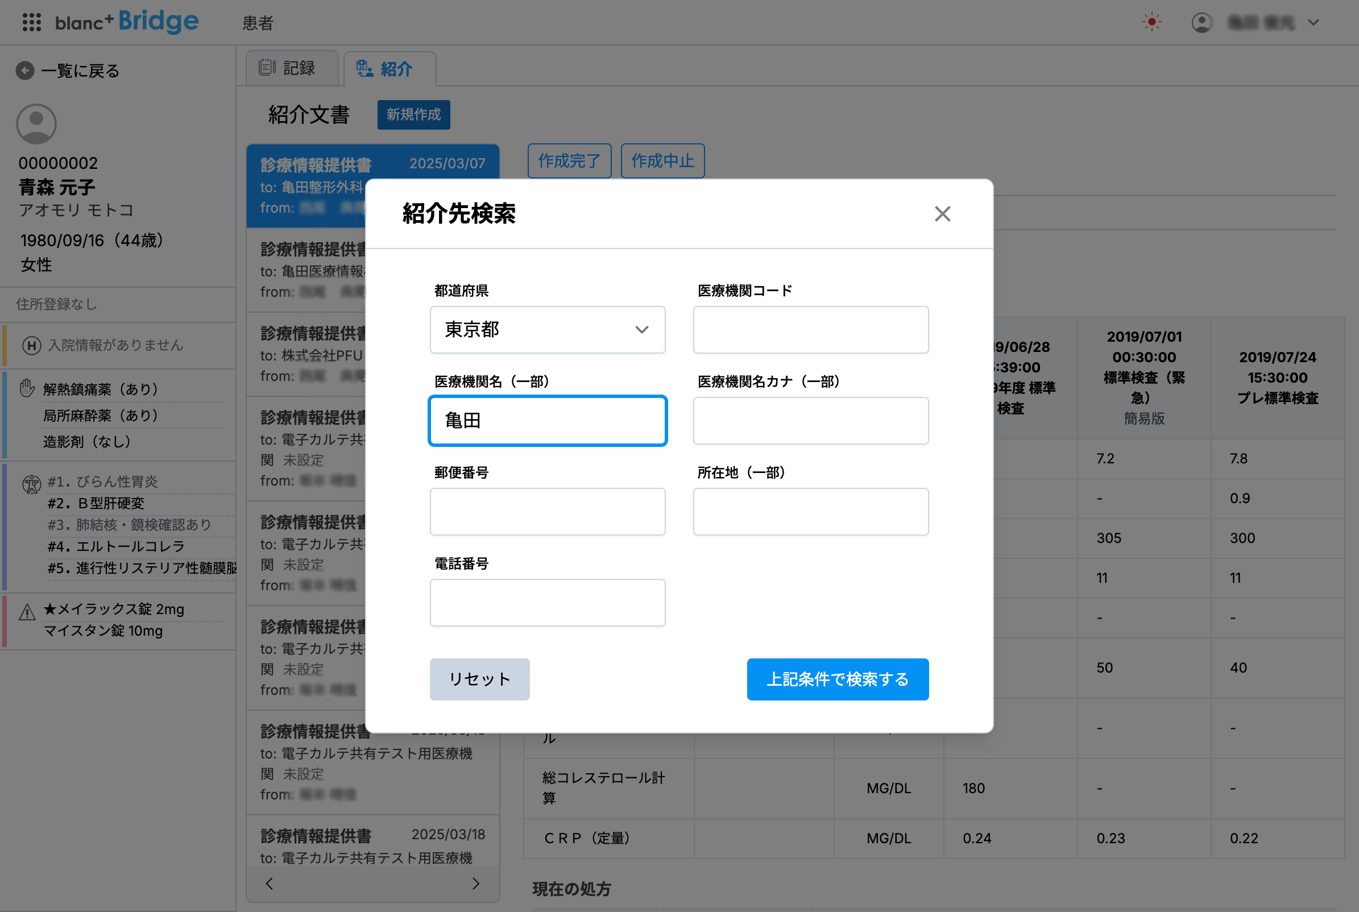This screenshot has height=912, width=1359.
Task: Click the 上記条件で検索する search button
Action: [838, 679]
